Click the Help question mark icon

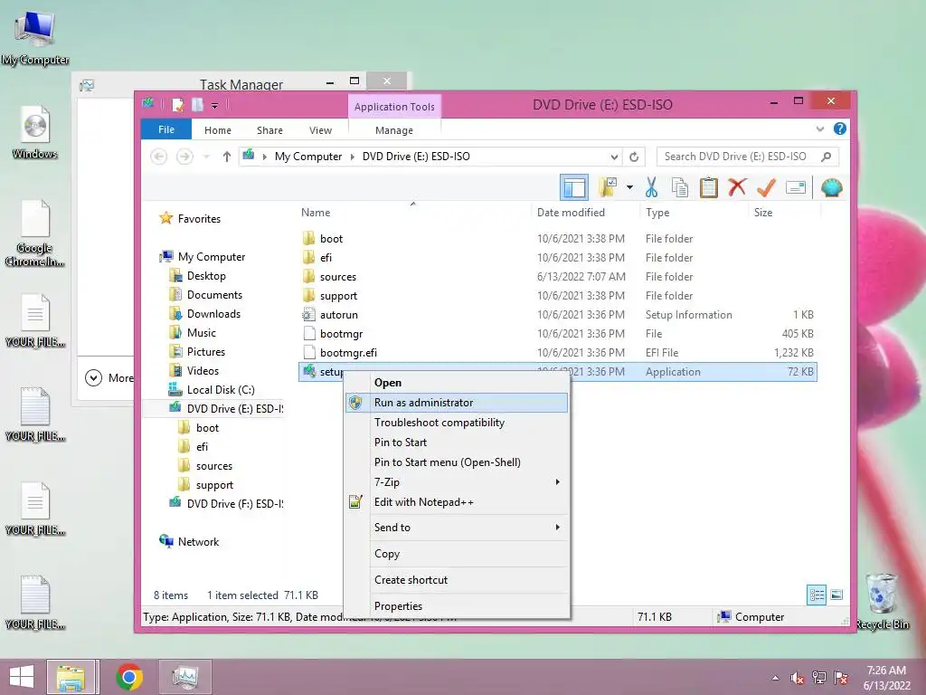(x=839, y=129)
